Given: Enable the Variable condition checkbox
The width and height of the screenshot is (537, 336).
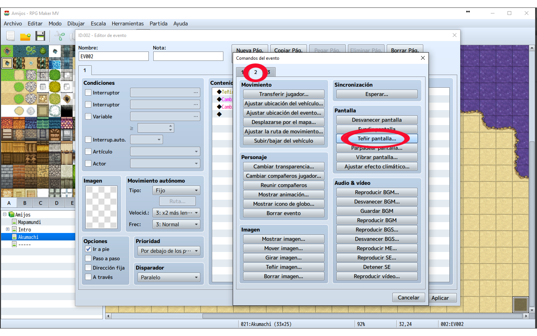Looking at the screenshot, I should pyautogui.click(x=88, y=116).
